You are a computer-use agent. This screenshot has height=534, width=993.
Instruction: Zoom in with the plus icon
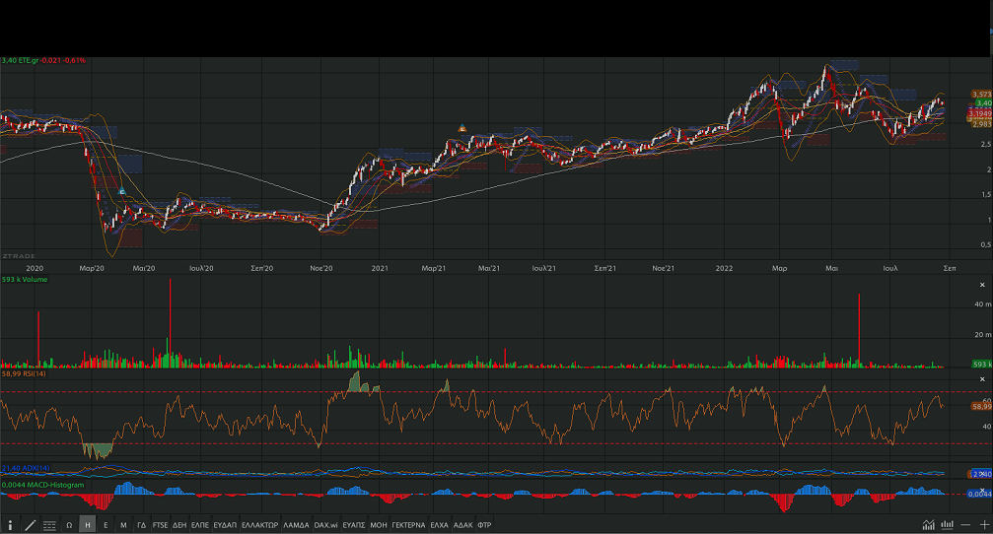pos(984,524)
